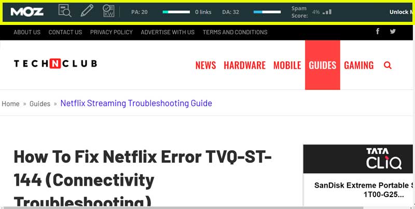Click the Domain Authority progress bar
This screenshot has height=209, width=415.
(x=267, y=12)
